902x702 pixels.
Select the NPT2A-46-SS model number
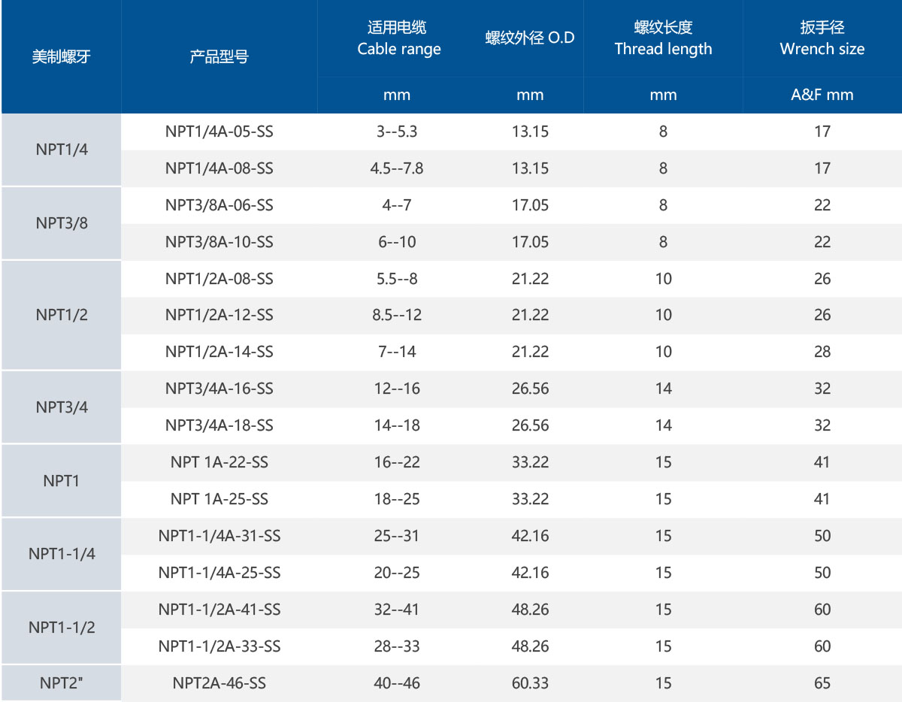click(x=219, y=683)
